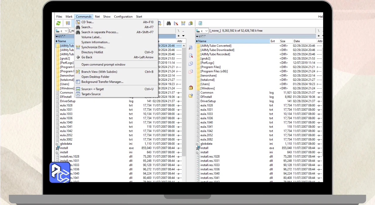Open the Configuration menu
Viewport: 375px width, 205px height.
click(123, 17)
